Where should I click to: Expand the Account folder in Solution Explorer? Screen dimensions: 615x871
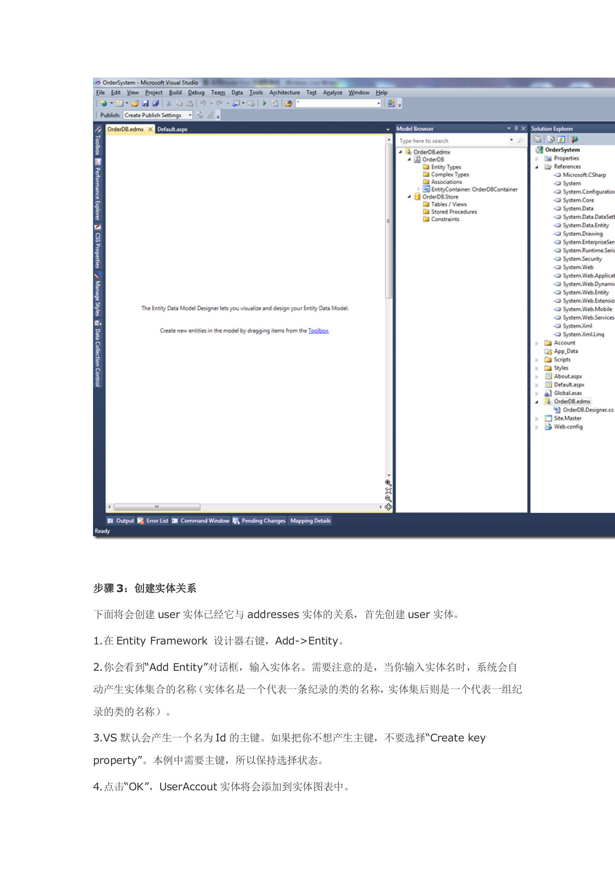tap(537, 343)
